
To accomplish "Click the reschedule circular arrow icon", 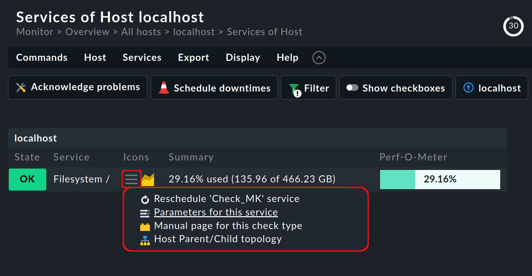I will [x=145, y=200].
